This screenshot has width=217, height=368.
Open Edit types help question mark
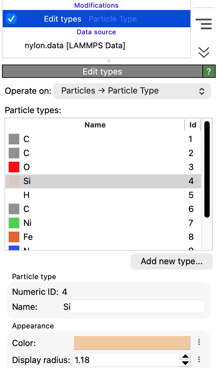209,72
